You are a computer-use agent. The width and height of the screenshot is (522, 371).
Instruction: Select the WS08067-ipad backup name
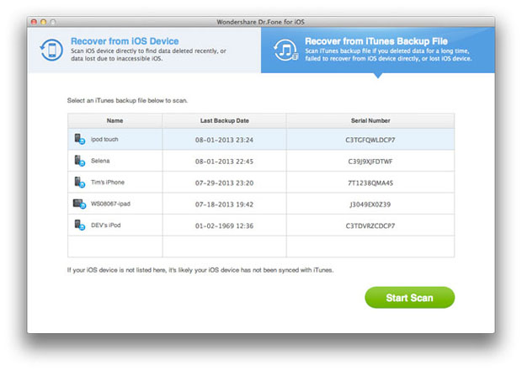(110, 204)
